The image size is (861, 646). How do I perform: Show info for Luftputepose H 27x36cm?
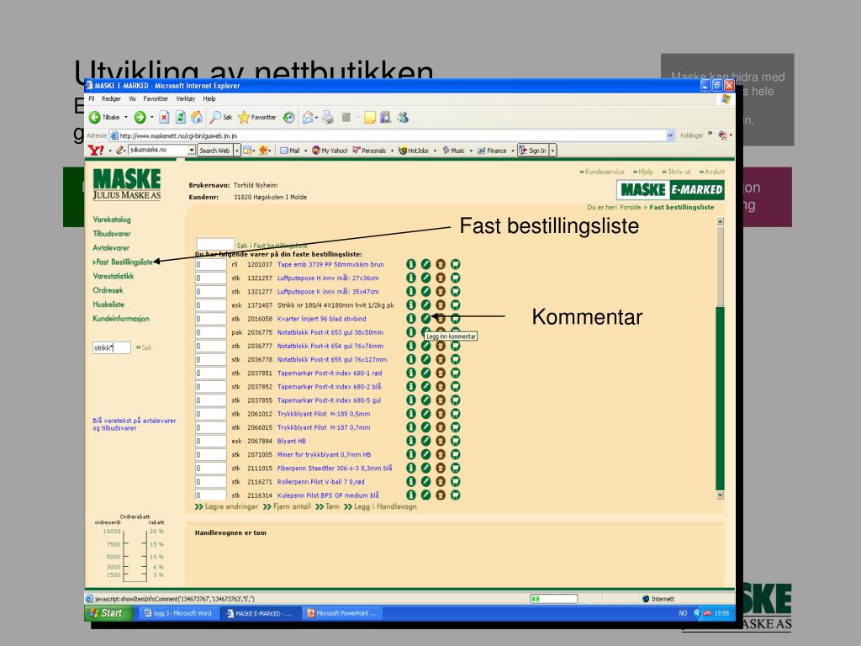410,278
